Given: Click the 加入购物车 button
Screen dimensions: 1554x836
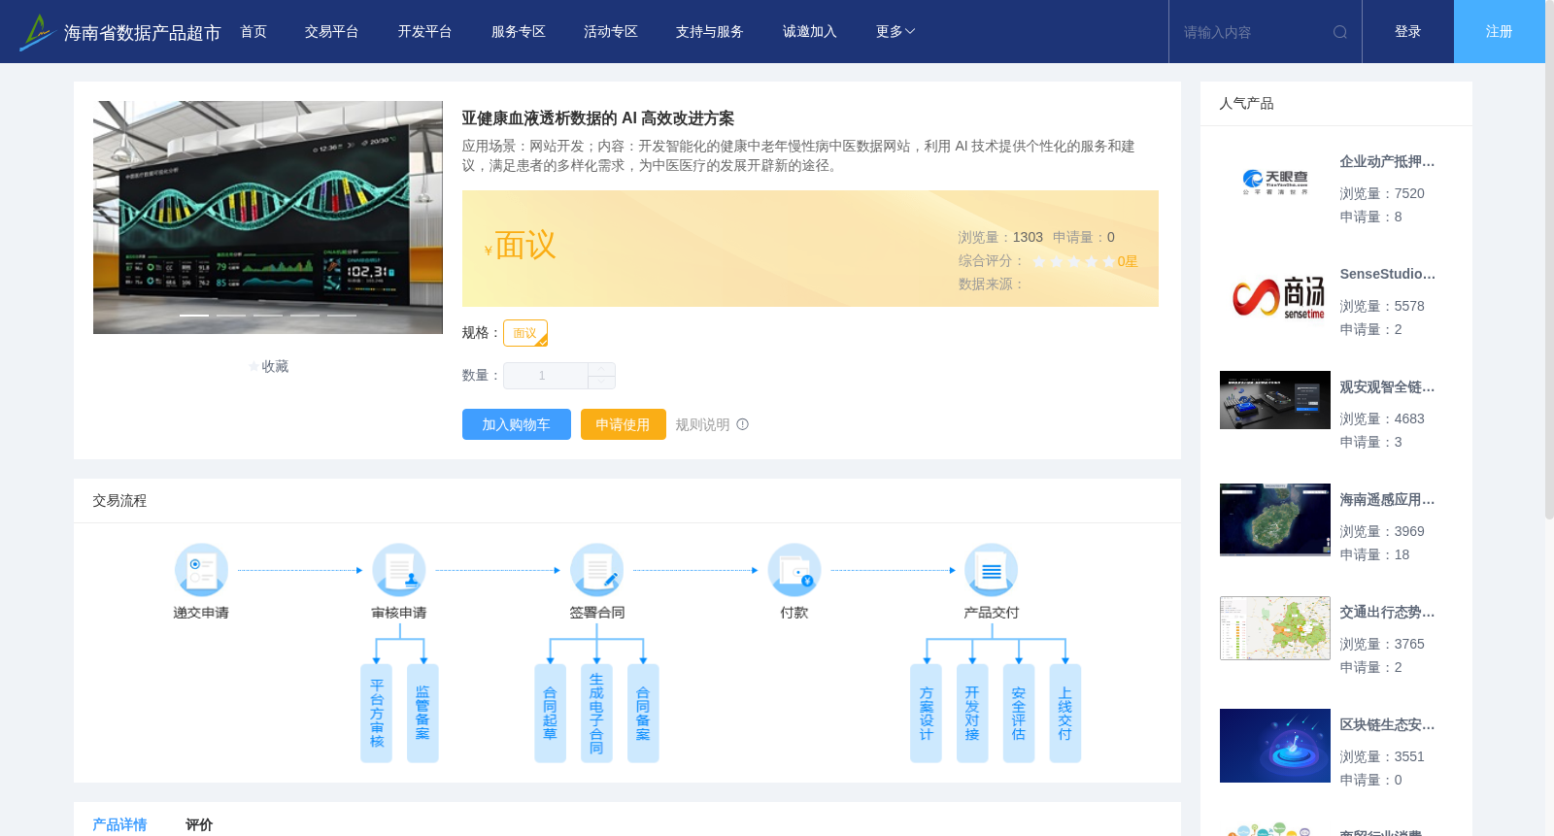Looking at the screenshot, I should [x=517, y=424].
